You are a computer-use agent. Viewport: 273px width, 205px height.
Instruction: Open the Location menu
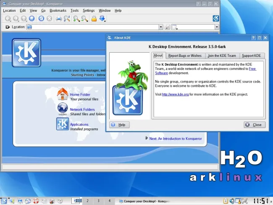pyautogui.click(x=9, y=11)
